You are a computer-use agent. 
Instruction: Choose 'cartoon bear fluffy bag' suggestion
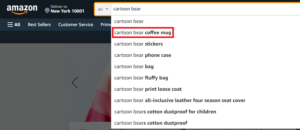pos(141,78)
